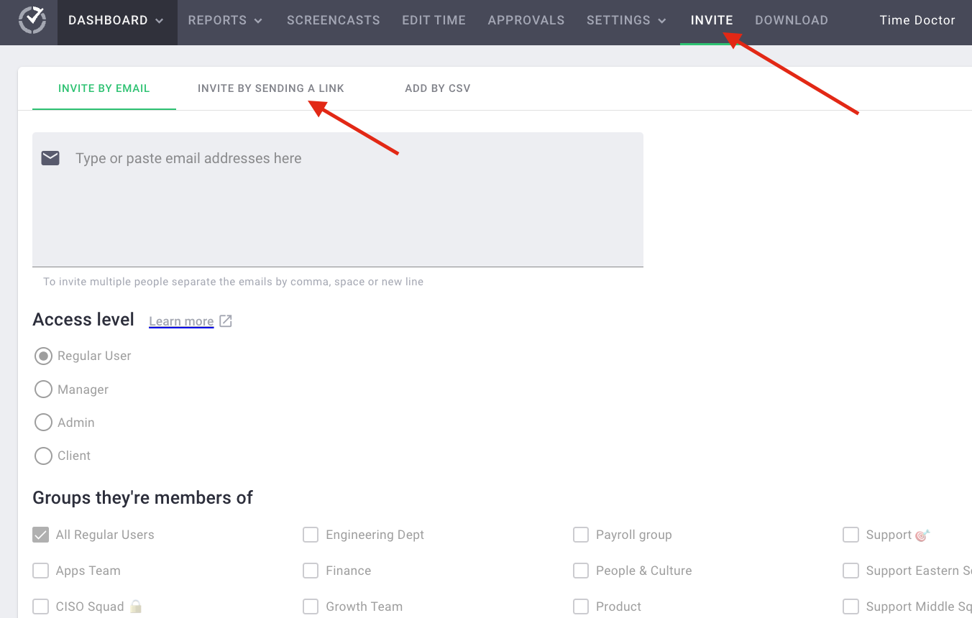Select the Growth Team group

[x=311, y=607]
